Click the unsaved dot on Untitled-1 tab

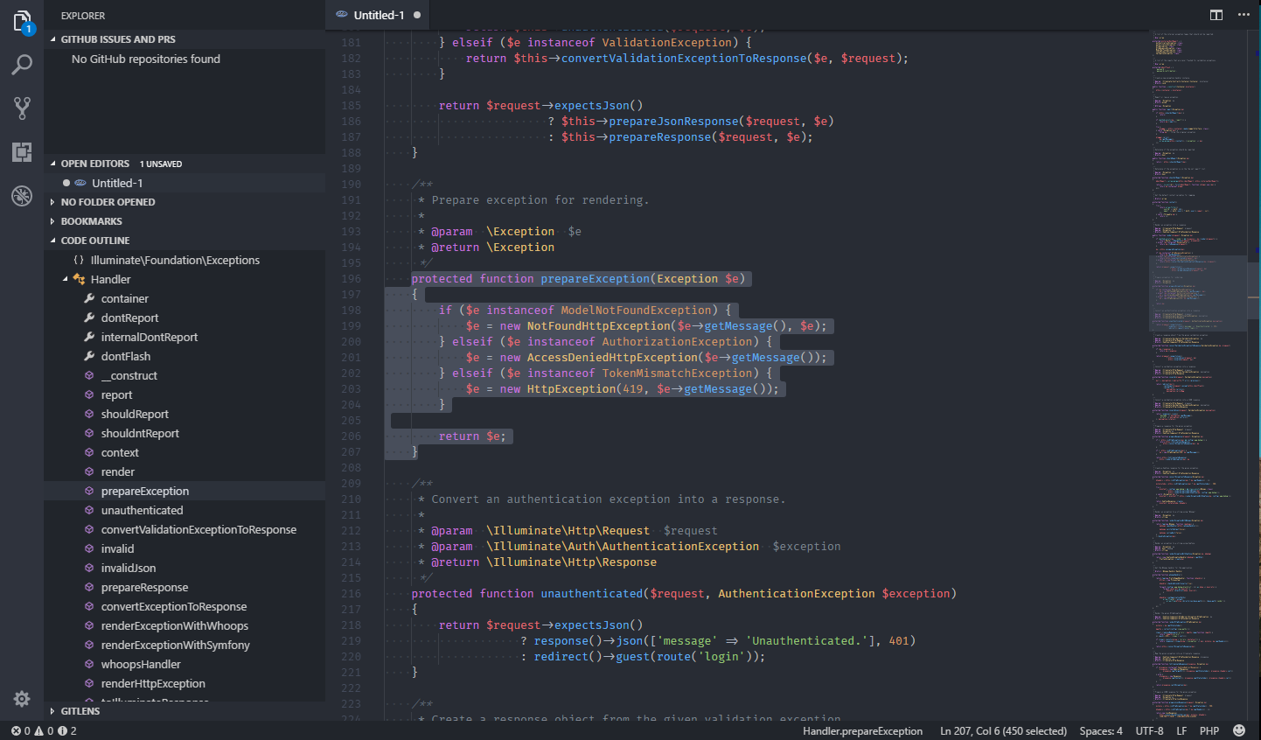417,15
